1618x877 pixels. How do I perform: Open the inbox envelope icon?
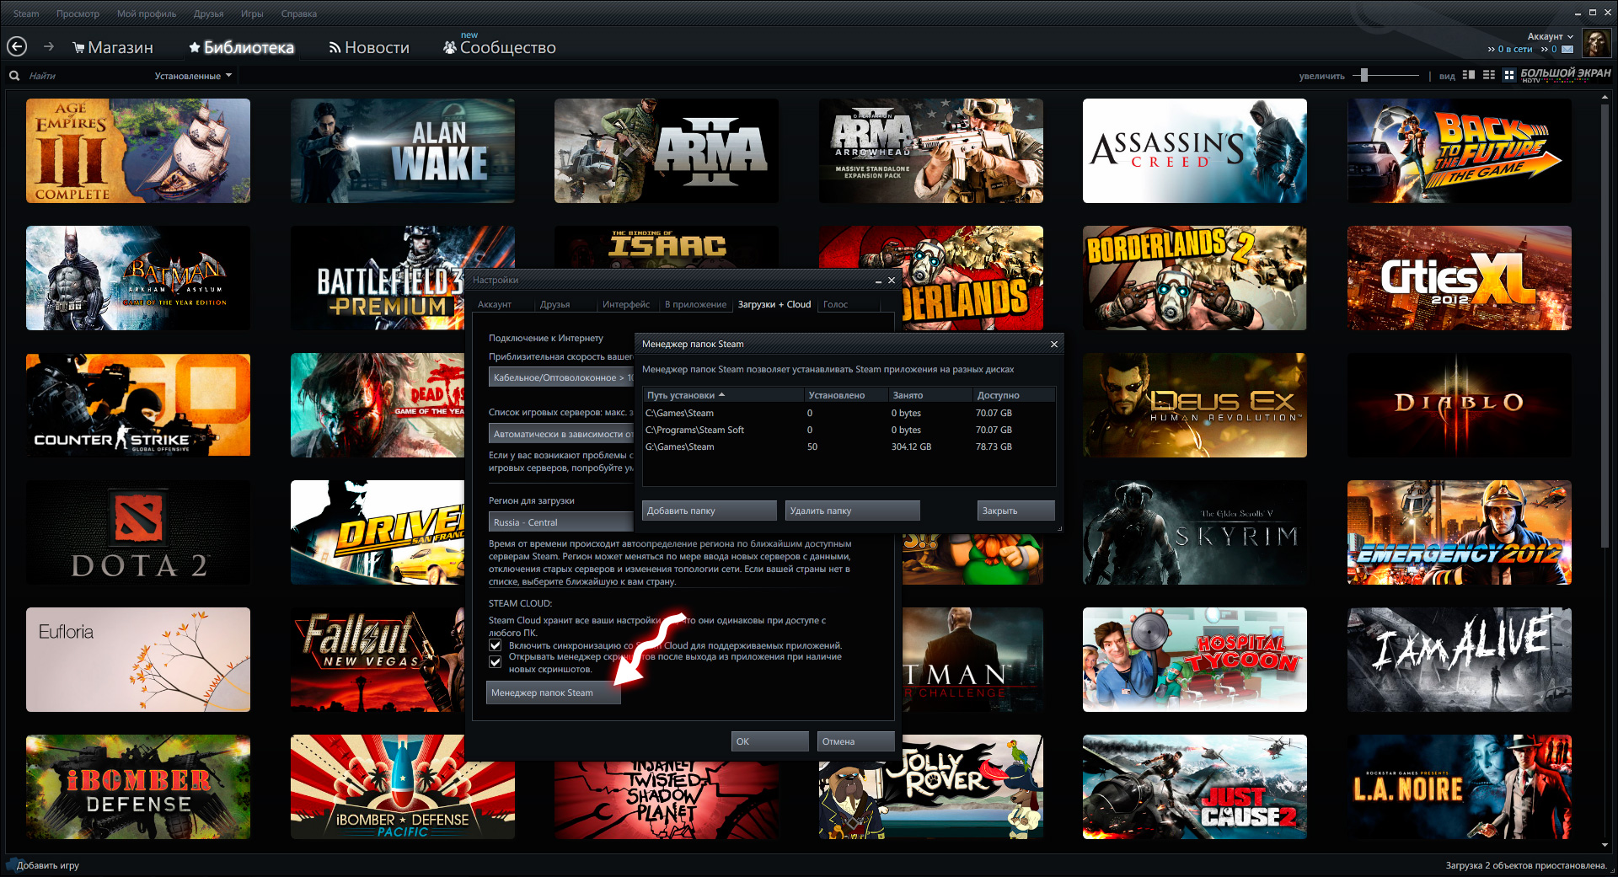[x=1567, y=50]
